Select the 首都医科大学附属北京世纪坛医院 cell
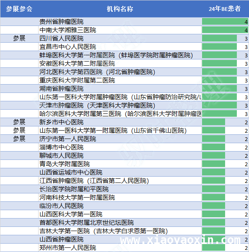Image resolution: width=249 pixels, height=252 pixels. click(x=120, y=222)
